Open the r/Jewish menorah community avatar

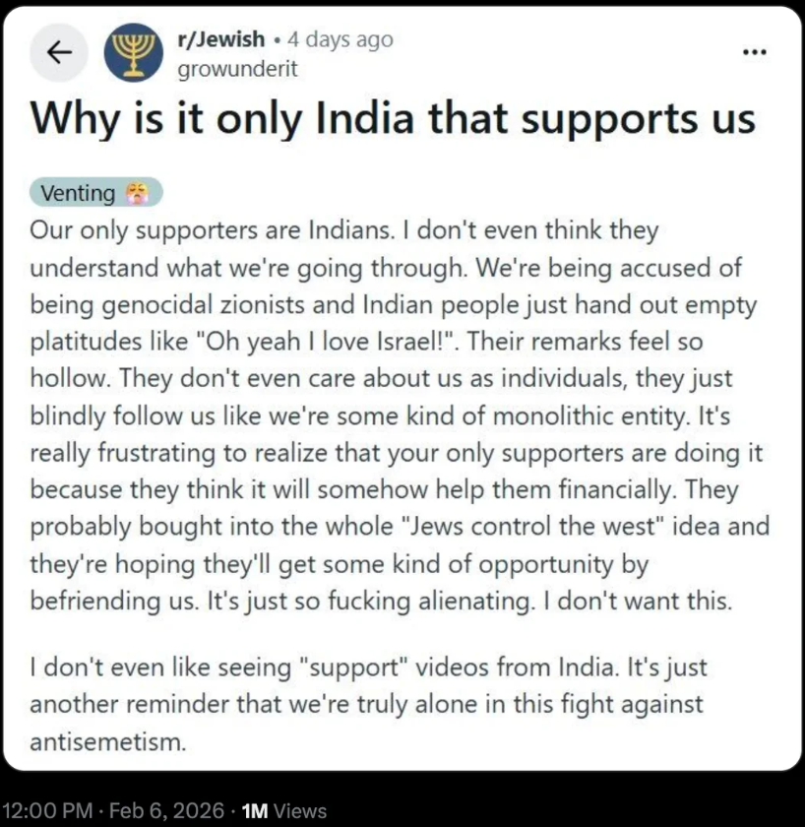(134, 52)
